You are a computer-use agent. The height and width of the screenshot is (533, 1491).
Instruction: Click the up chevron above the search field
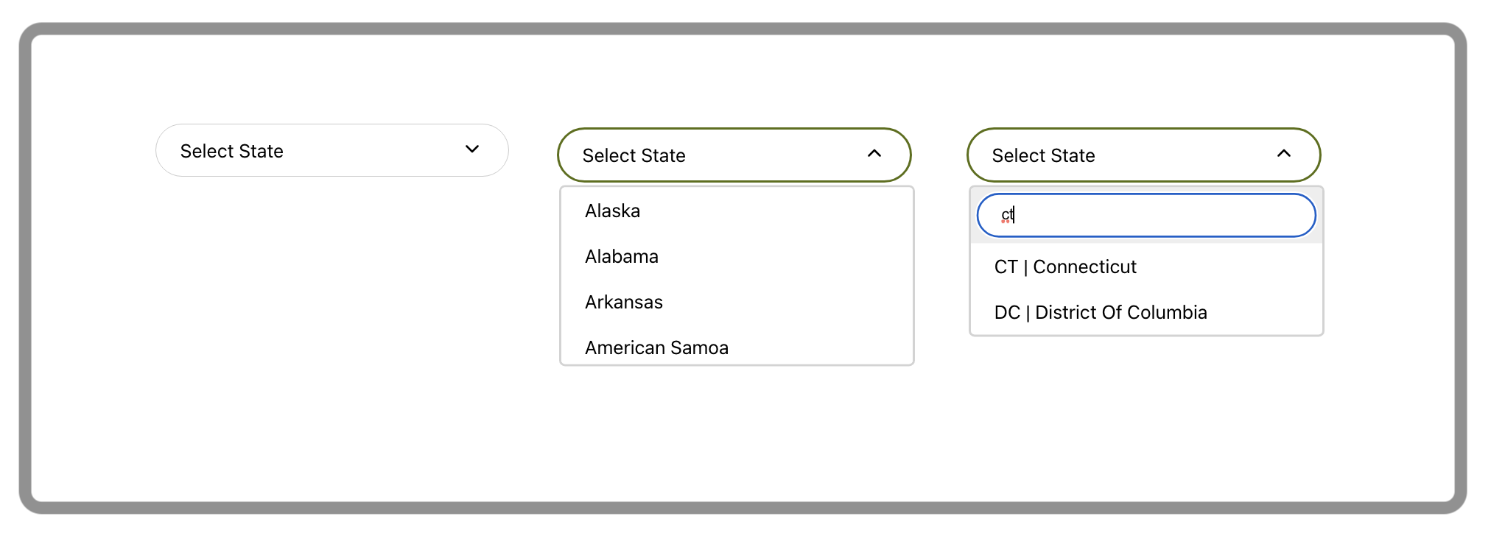click(1284, 154)
